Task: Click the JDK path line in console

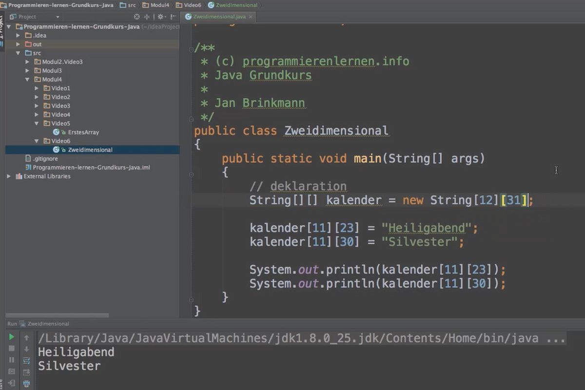Action: click(x=302, y=338)
